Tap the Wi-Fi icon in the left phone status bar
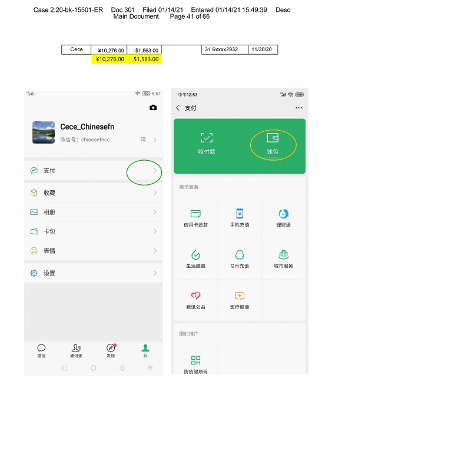The height and width of the screenshot is (471, 458). 138,94
